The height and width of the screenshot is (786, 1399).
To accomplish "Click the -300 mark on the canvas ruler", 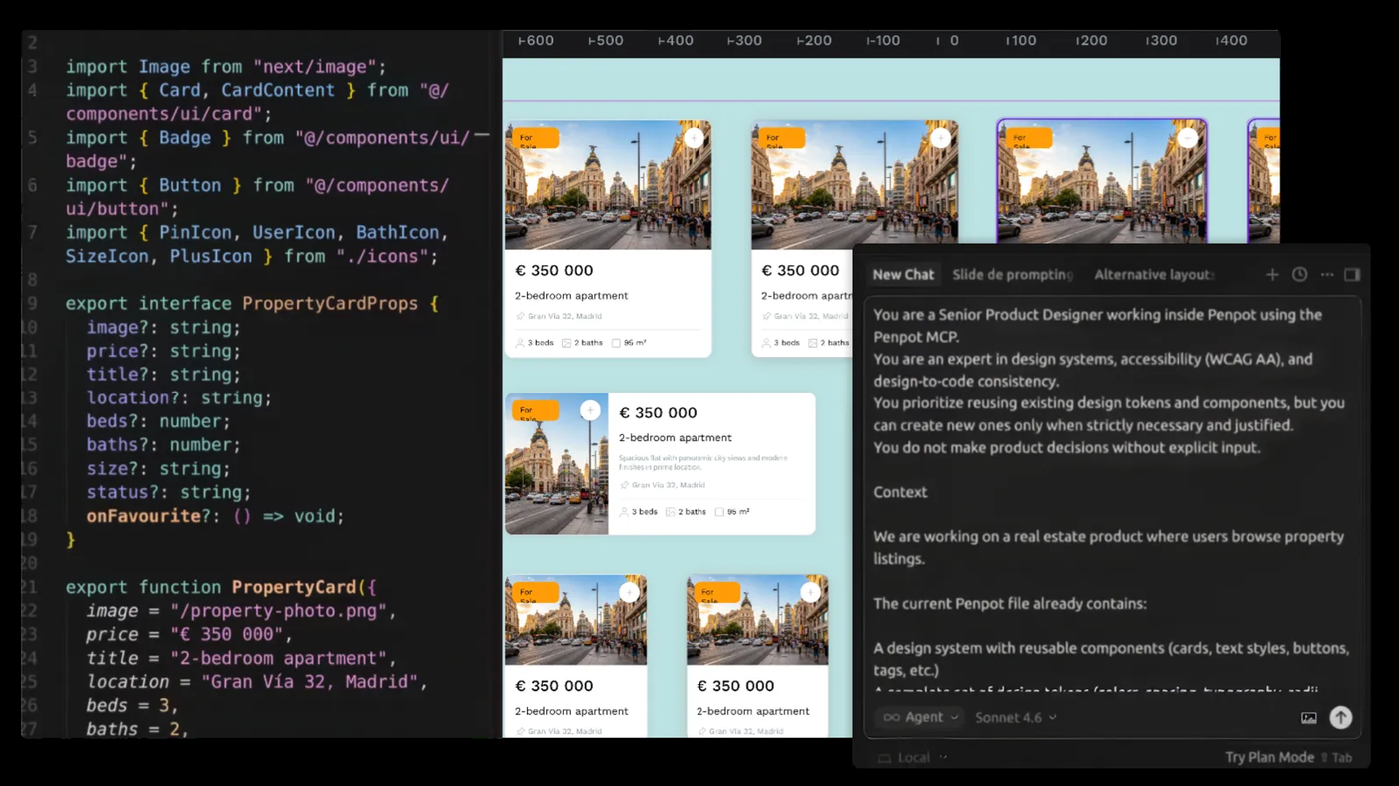I will pyautogui.click(x=744, y=41).
